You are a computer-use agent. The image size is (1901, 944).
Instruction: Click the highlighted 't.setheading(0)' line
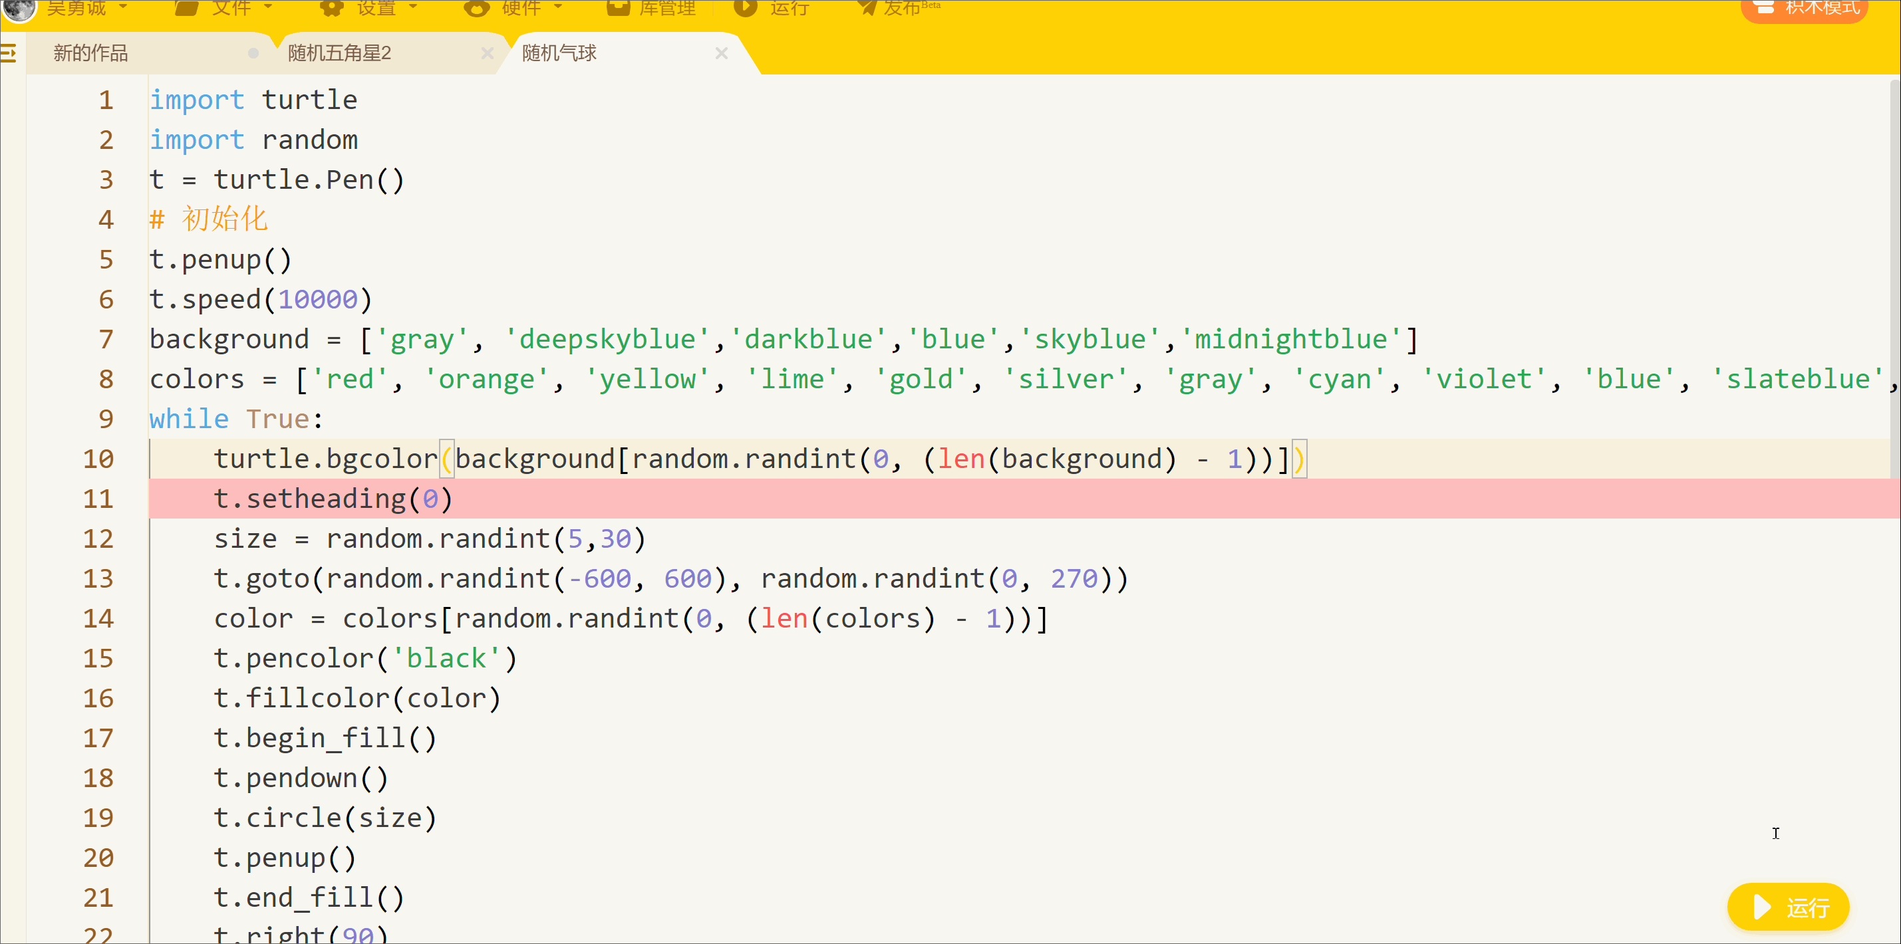coord(333,499)
